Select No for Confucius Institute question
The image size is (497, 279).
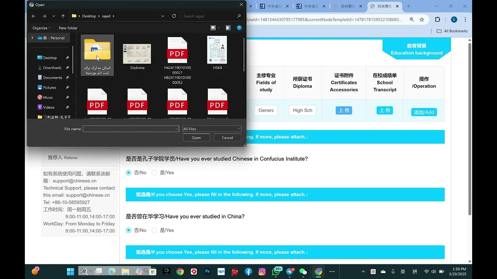pos(129,172)
